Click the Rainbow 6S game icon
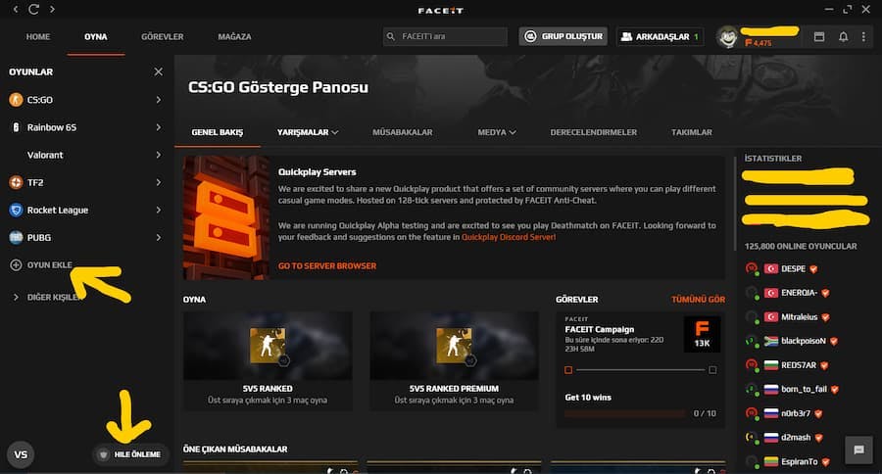 [16, 127]
